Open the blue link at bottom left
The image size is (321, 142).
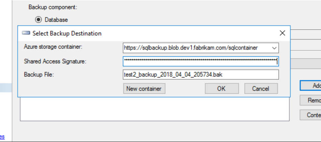coord(2,137)
